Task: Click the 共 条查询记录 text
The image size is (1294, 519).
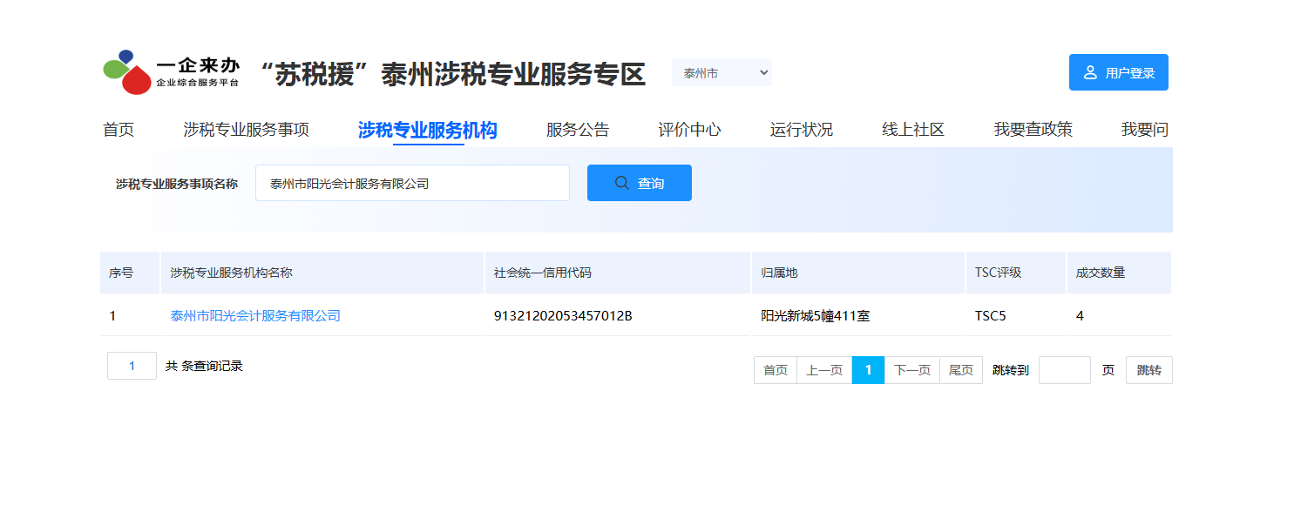Action: click(204, 367)
